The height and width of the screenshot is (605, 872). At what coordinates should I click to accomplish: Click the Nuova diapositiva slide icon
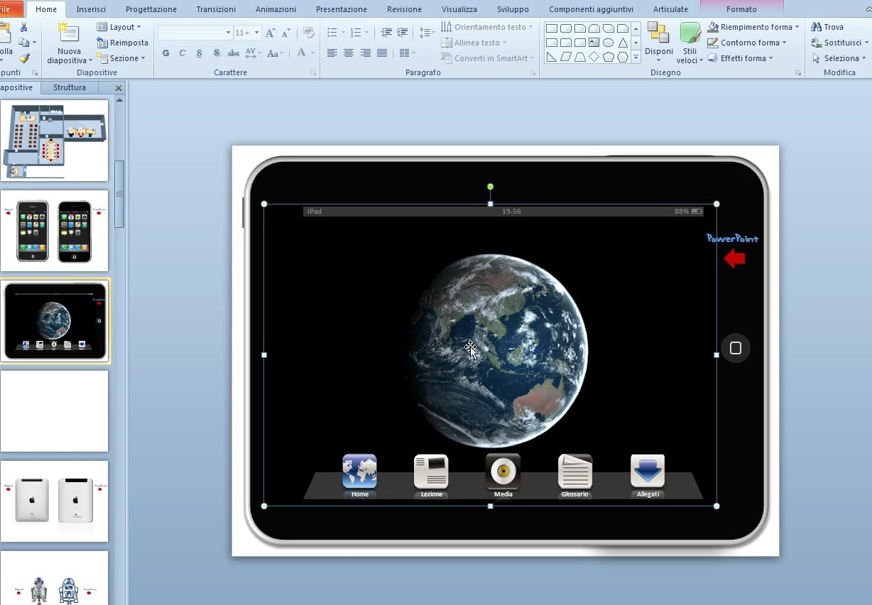point(69,33)
